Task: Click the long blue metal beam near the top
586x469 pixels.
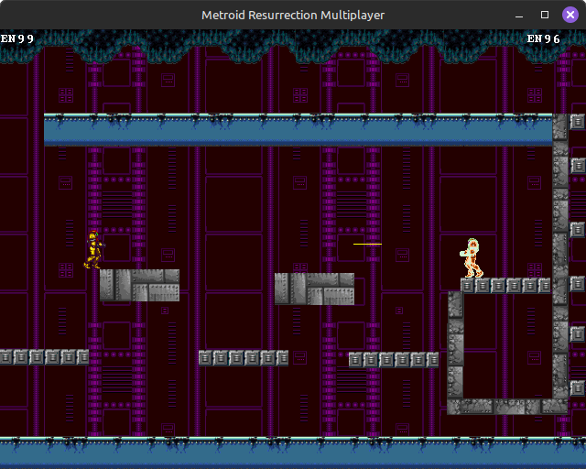Action: click(x=298, y=129)
